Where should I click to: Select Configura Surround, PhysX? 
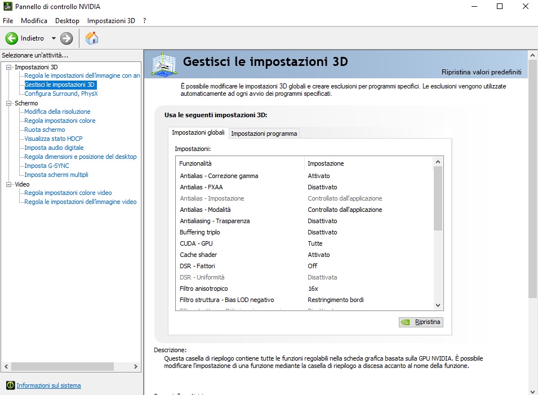click(x=61, y=94)
